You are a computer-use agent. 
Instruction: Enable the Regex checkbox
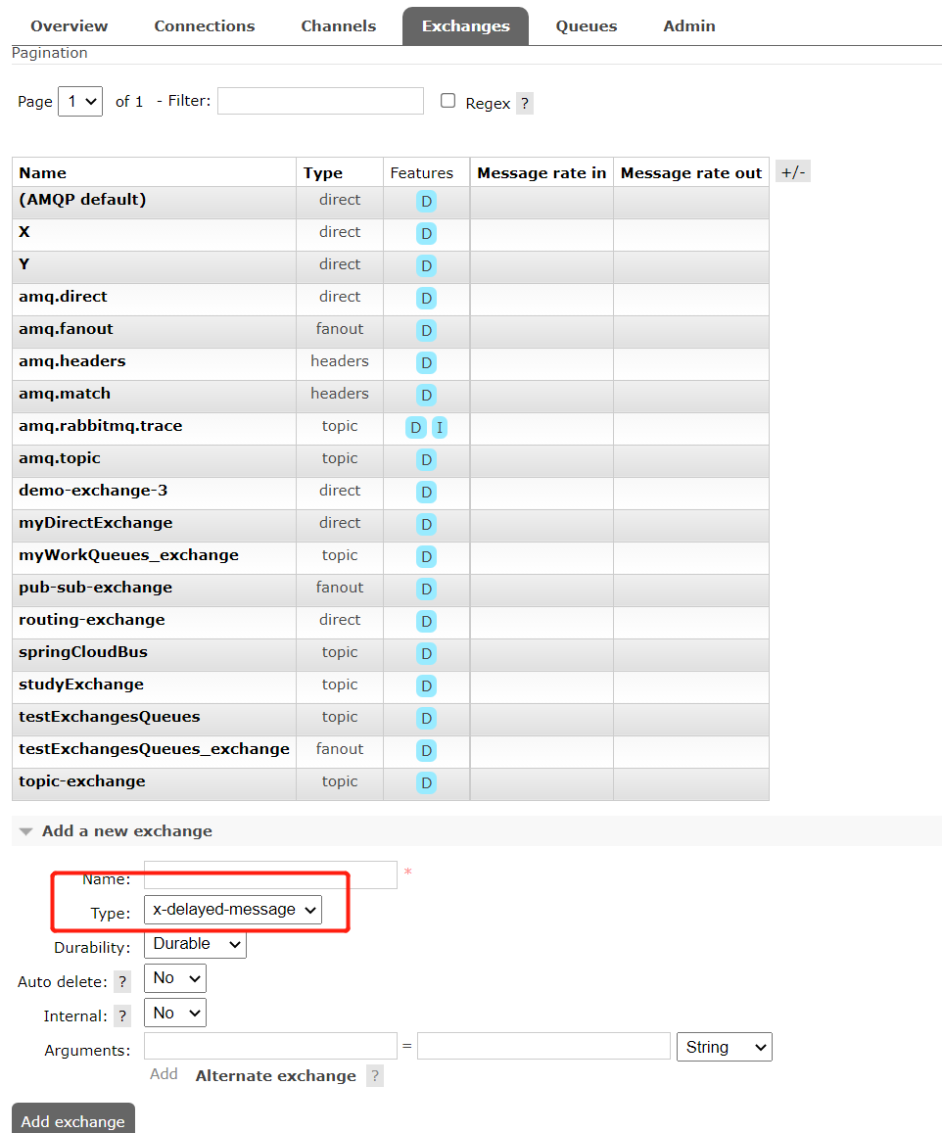pyautogui.click(x=447, y=101)
